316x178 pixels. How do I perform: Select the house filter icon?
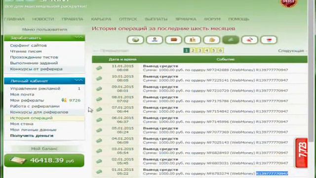[x=212, y=40]
